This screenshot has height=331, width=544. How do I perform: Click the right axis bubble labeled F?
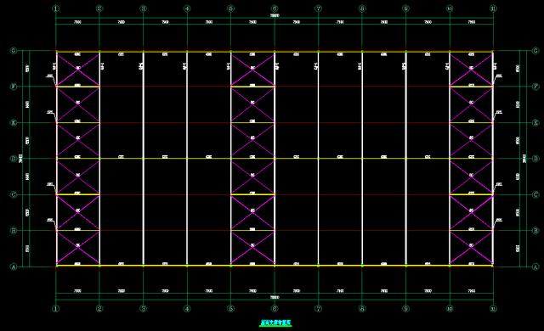pyautogui.click(x=535, y=87)
